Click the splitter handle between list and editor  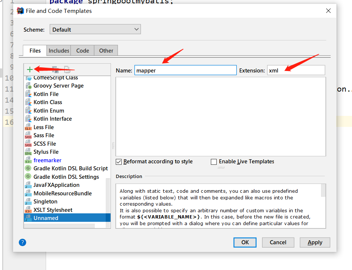point(113,146)
